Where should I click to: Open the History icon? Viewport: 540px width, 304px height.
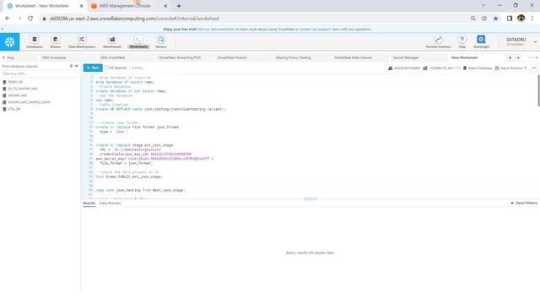(161, 41)
